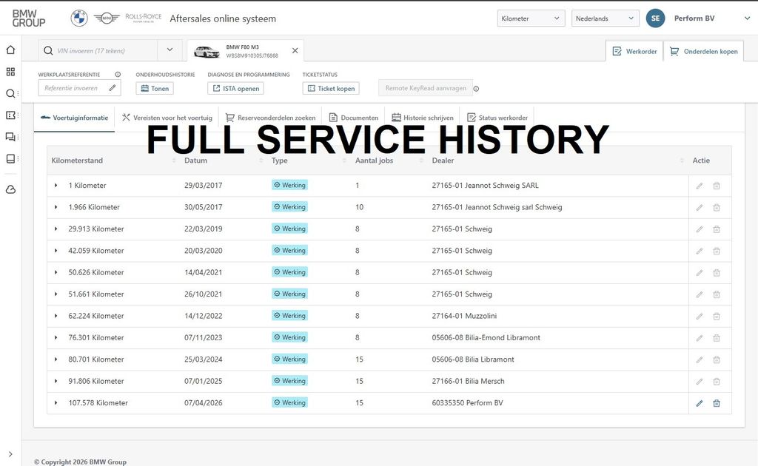Image resolution: width=758 pixels, height=466 pixels.
Task: Close the BMW F80 M3 vehicle tab
Action: point(295,50)
